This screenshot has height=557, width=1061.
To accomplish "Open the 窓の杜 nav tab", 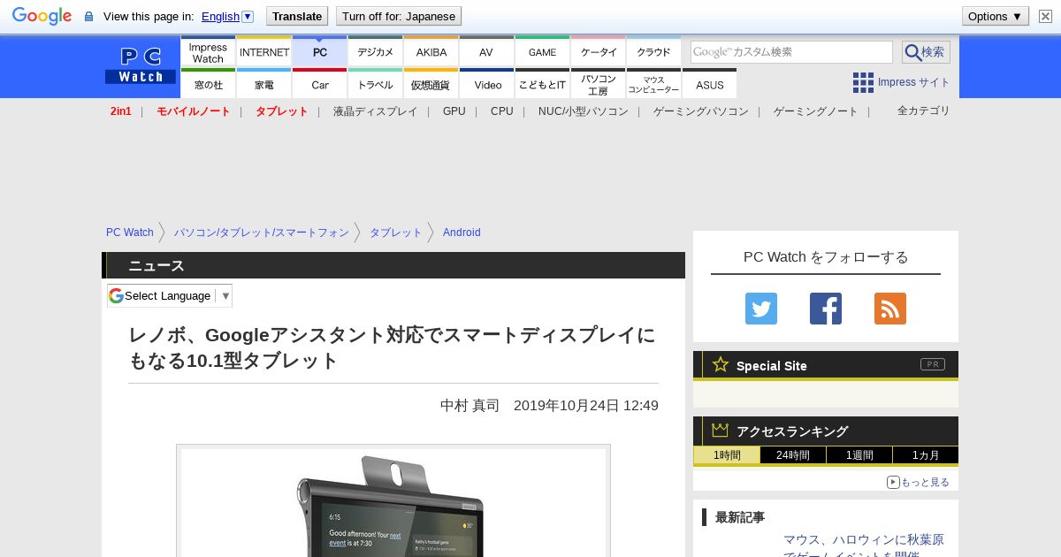I will click(208, 84).
